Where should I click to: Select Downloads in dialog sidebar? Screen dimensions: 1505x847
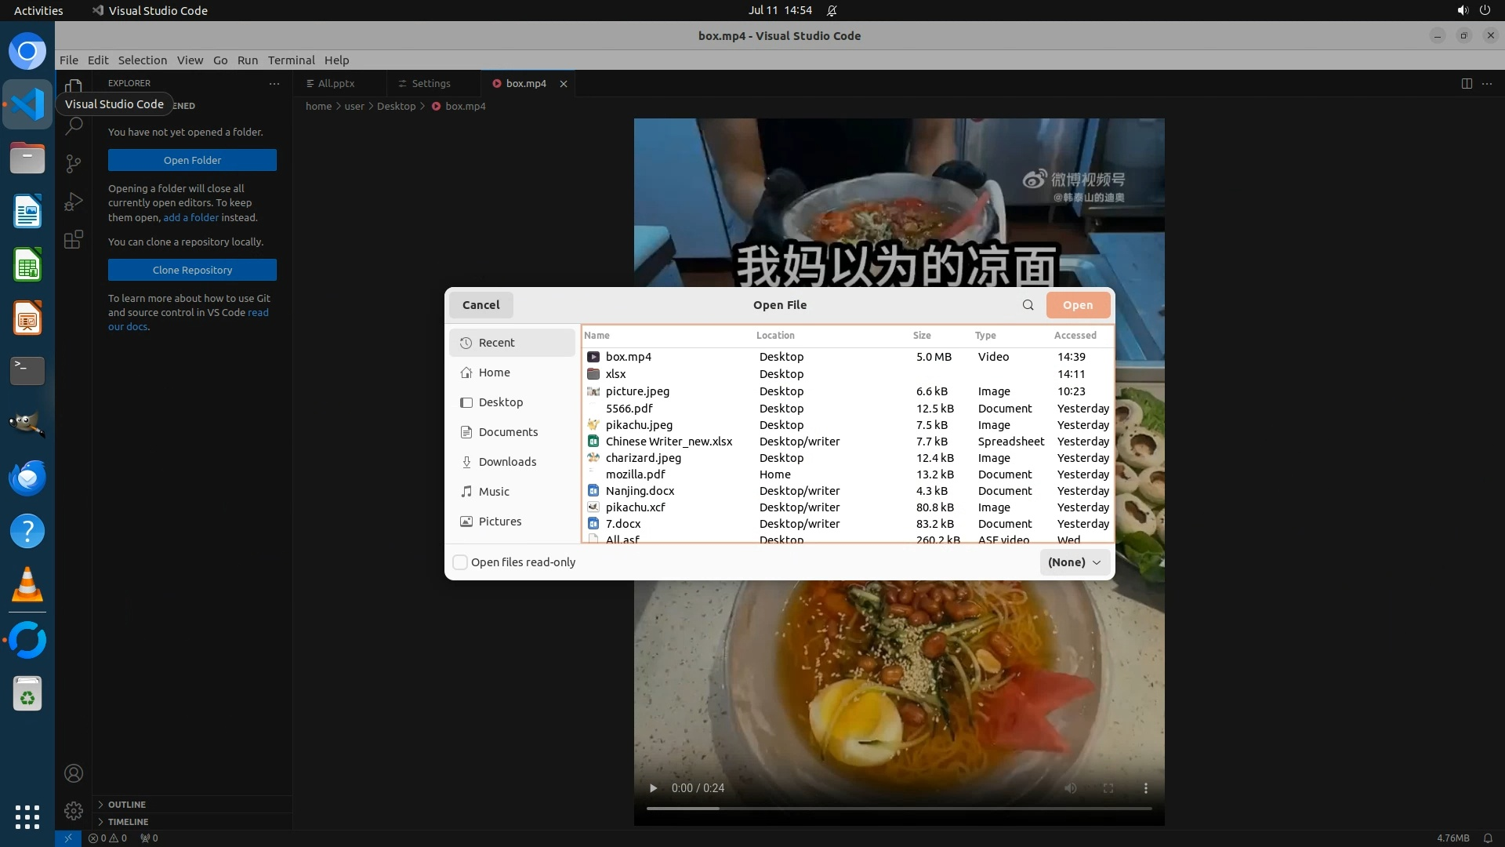(x=507, y=462)
